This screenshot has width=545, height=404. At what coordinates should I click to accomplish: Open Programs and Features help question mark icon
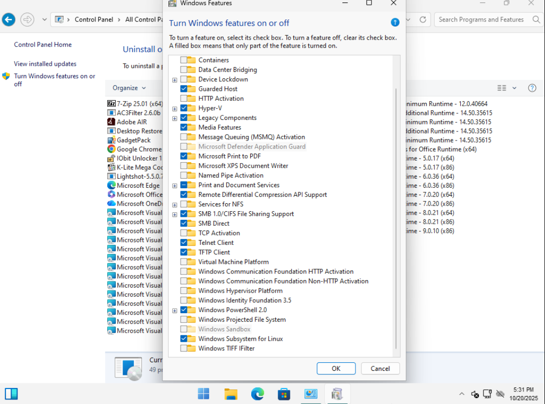(x=532, y=88)
